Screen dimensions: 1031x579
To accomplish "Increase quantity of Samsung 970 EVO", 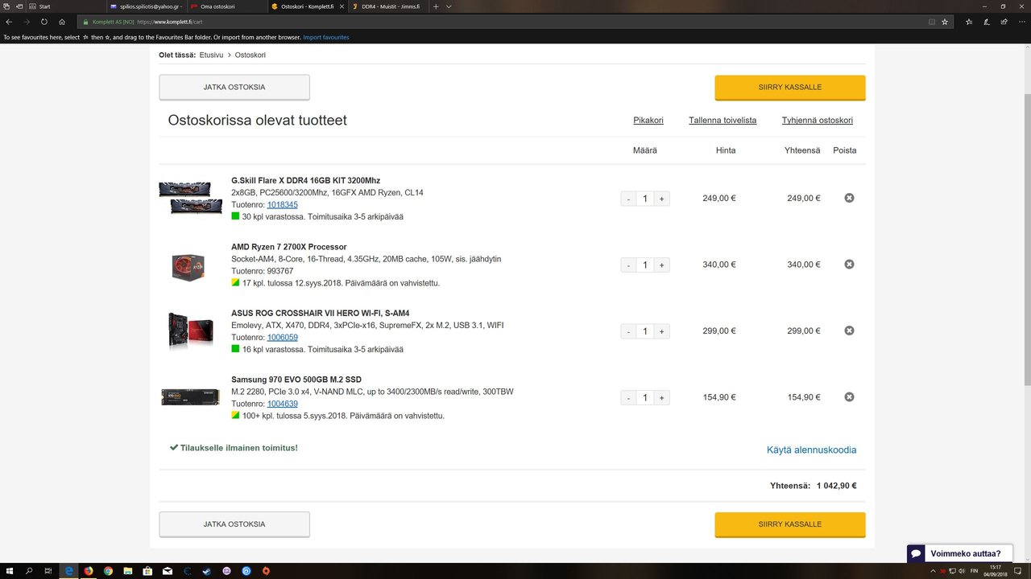I will pos(662,398).
